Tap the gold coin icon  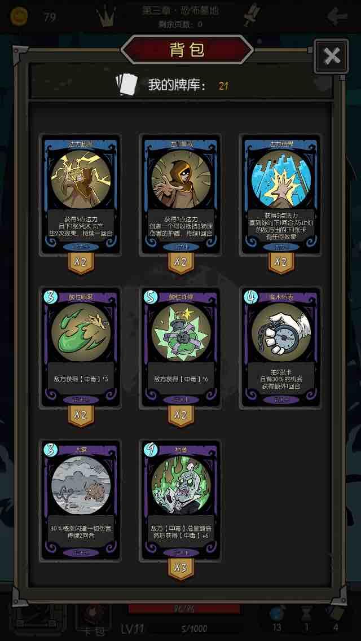click(x=18, y=16)
